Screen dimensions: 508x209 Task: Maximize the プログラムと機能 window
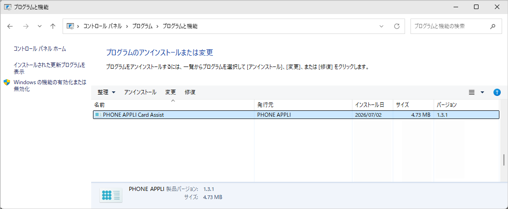click(x=476, y=7)
